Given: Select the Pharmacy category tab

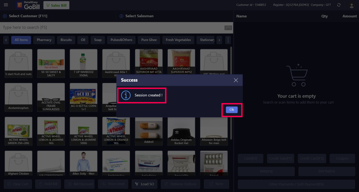Looking at the screenshot, I should point(44,40).
